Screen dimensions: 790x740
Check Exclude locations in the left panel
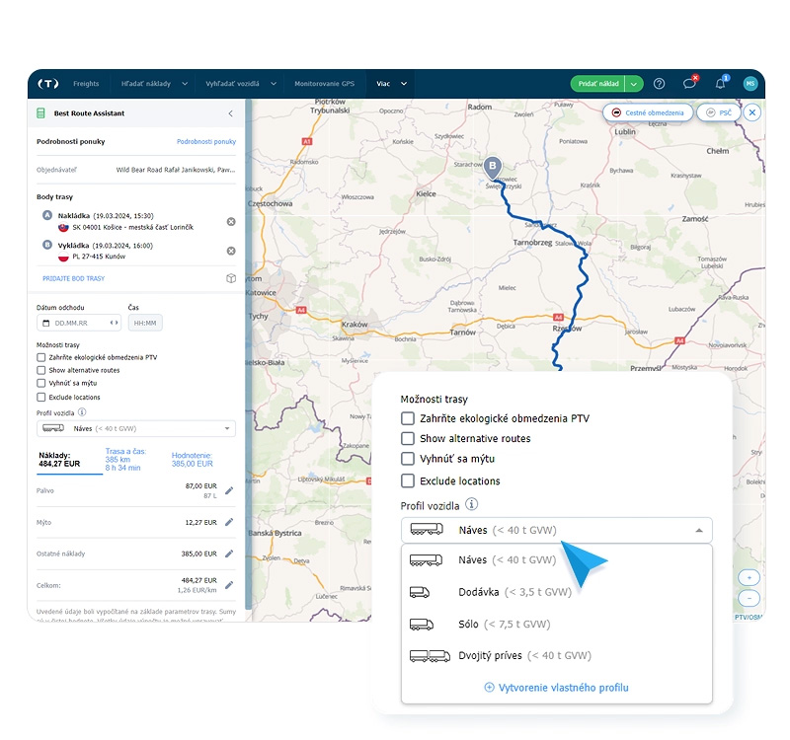(40, 397)
